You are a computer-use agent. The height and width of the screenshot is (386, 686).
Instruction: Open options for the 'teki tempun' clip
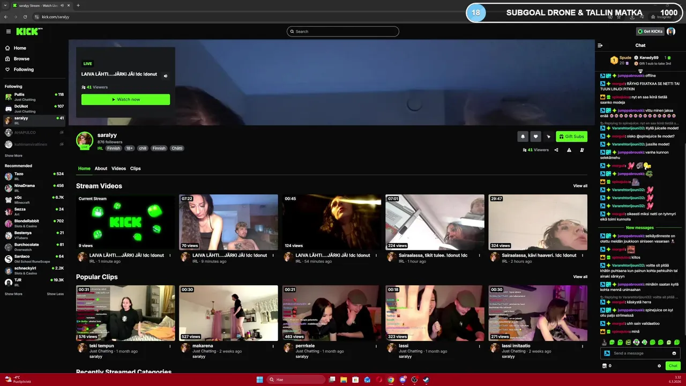pos(170,346)
